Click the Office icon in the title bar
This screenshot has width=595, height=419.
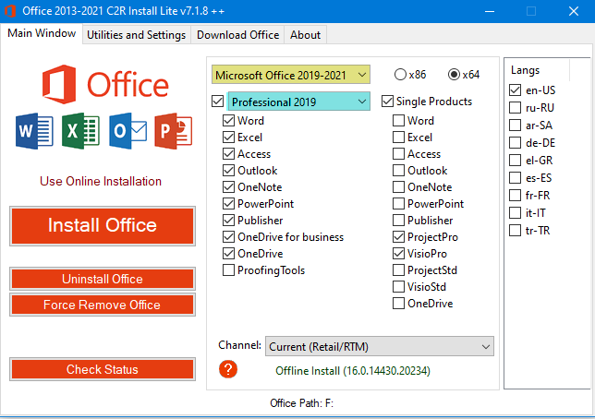click(10, 11)
